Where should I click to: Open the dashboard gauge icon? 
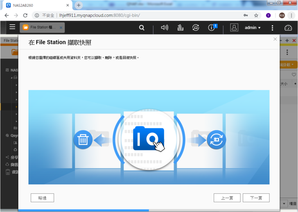click(x=288, y=28)
